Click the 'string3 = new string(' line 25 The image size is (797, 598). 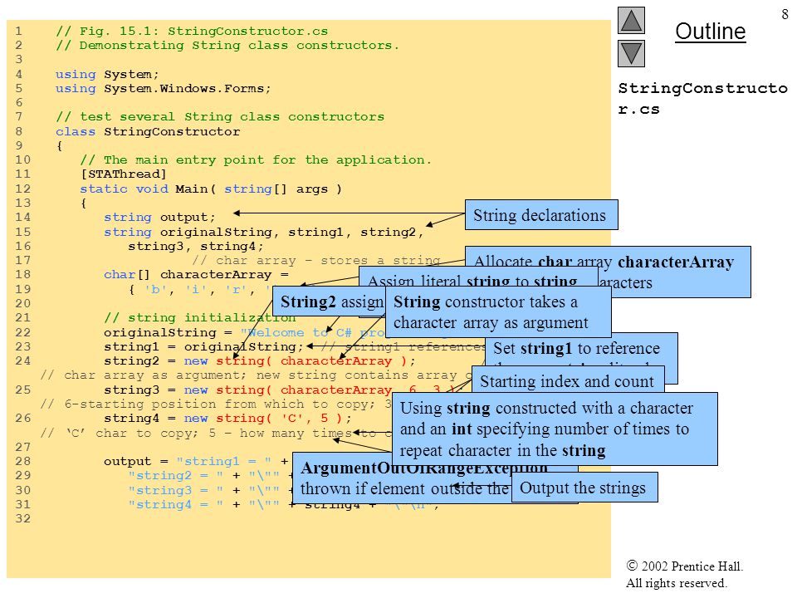tap(188, 390)
